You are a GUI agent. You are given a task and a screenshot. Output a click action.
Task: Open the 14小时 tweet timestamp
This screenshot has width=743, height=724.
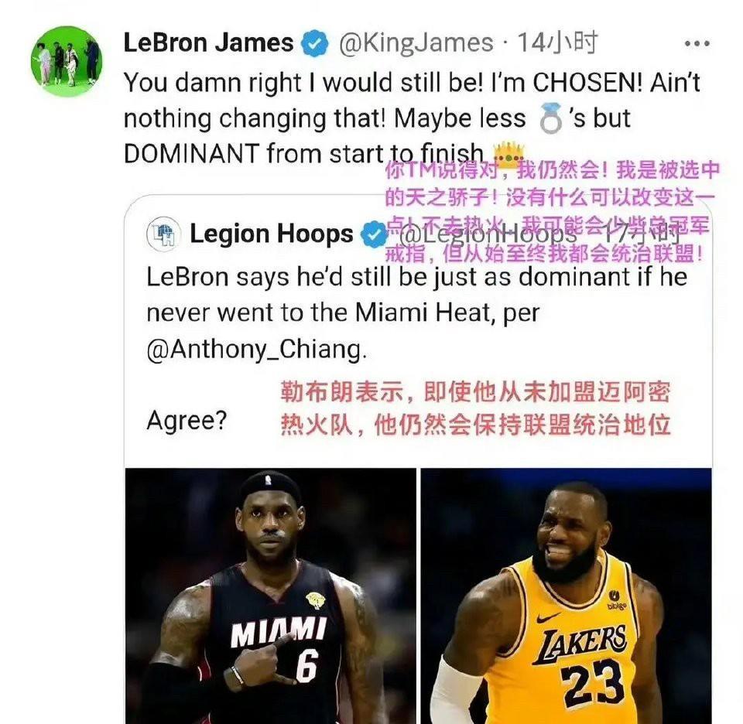557,43
